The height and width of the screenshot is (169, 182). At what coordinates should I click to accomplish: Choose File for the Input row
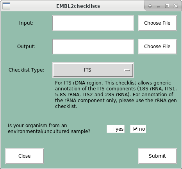click(157, 23)
